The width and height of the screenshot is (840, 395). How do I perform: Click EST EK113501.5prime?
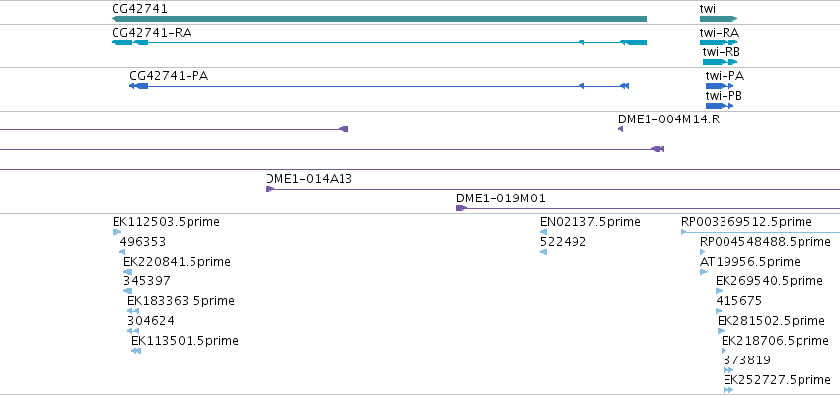tap(185, 341)
